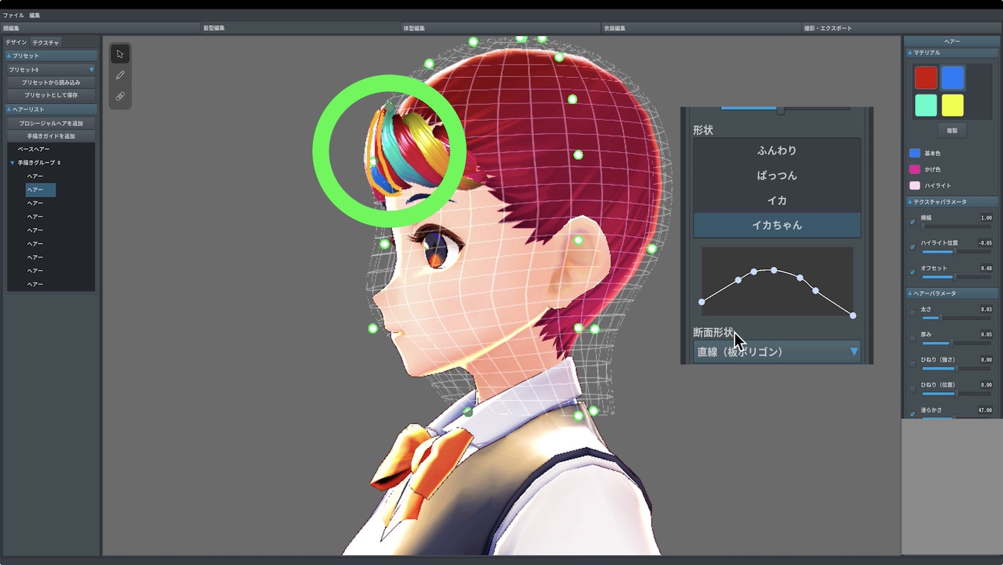
Task: Collapse the 手描きグループ 0 tree node
Action: [x=12, y=163]
